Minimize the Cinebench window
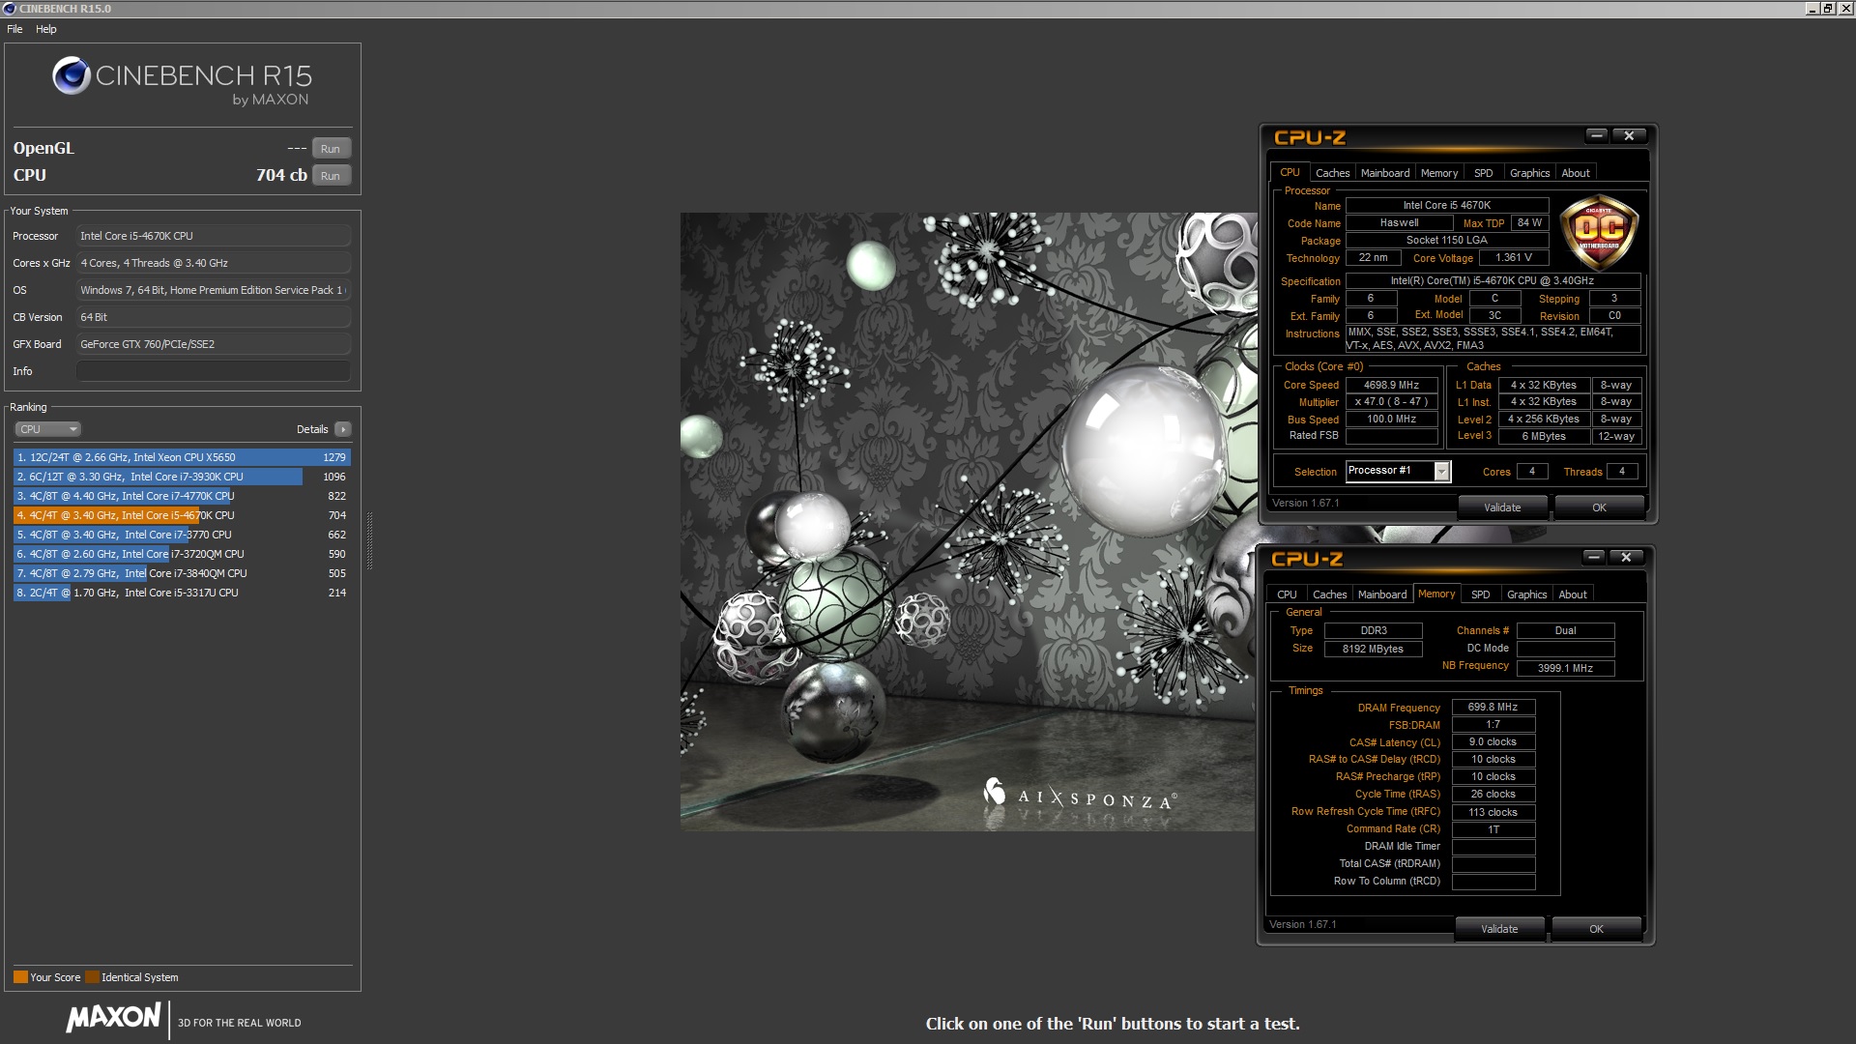 (x=1812, y=9)
